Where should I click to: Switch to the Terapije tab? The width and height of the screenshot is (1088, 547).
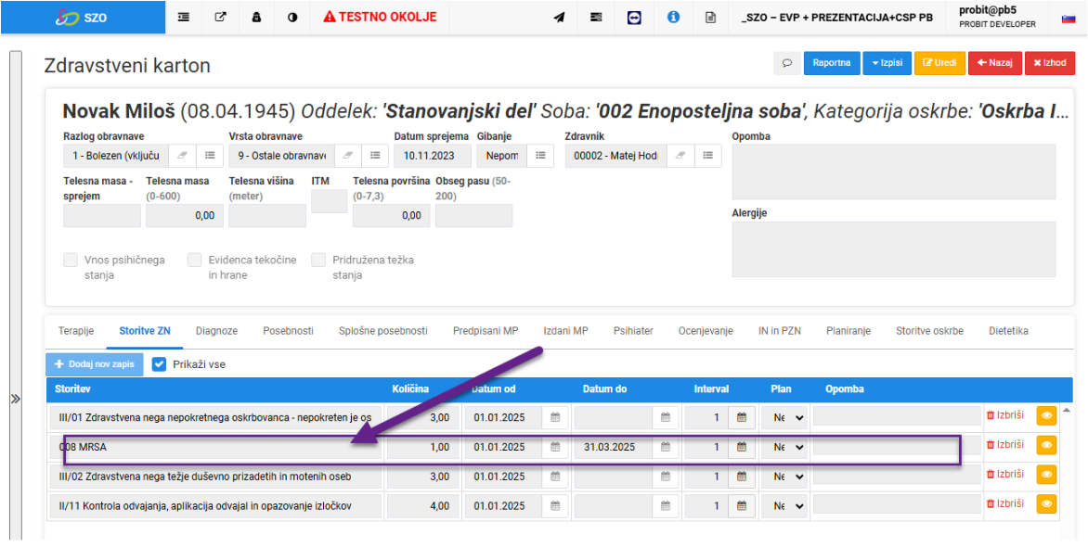coord(76,331)
